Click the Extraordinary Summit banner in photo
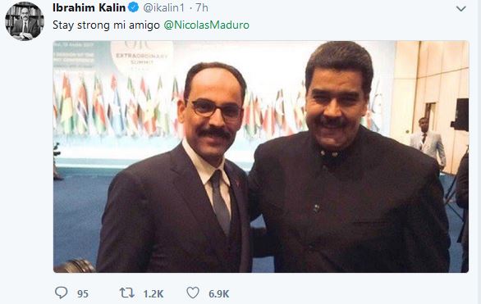Viewport: 481px width, 304px height. point(142,55)
